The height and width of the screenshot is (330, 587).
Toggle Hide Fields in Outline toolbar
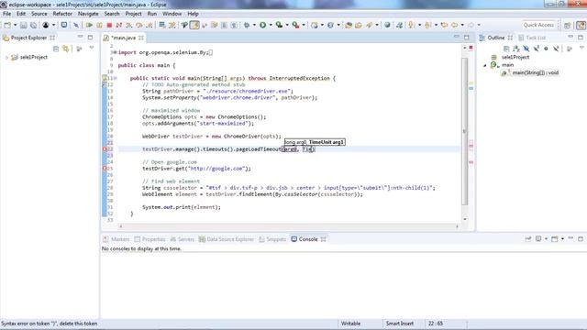point(526,49)
